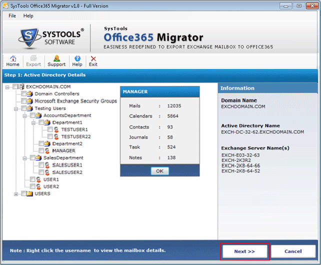Click the Mails count 12035
The height and width of the screenshot is (265, 321).
[x=174, y=106]
